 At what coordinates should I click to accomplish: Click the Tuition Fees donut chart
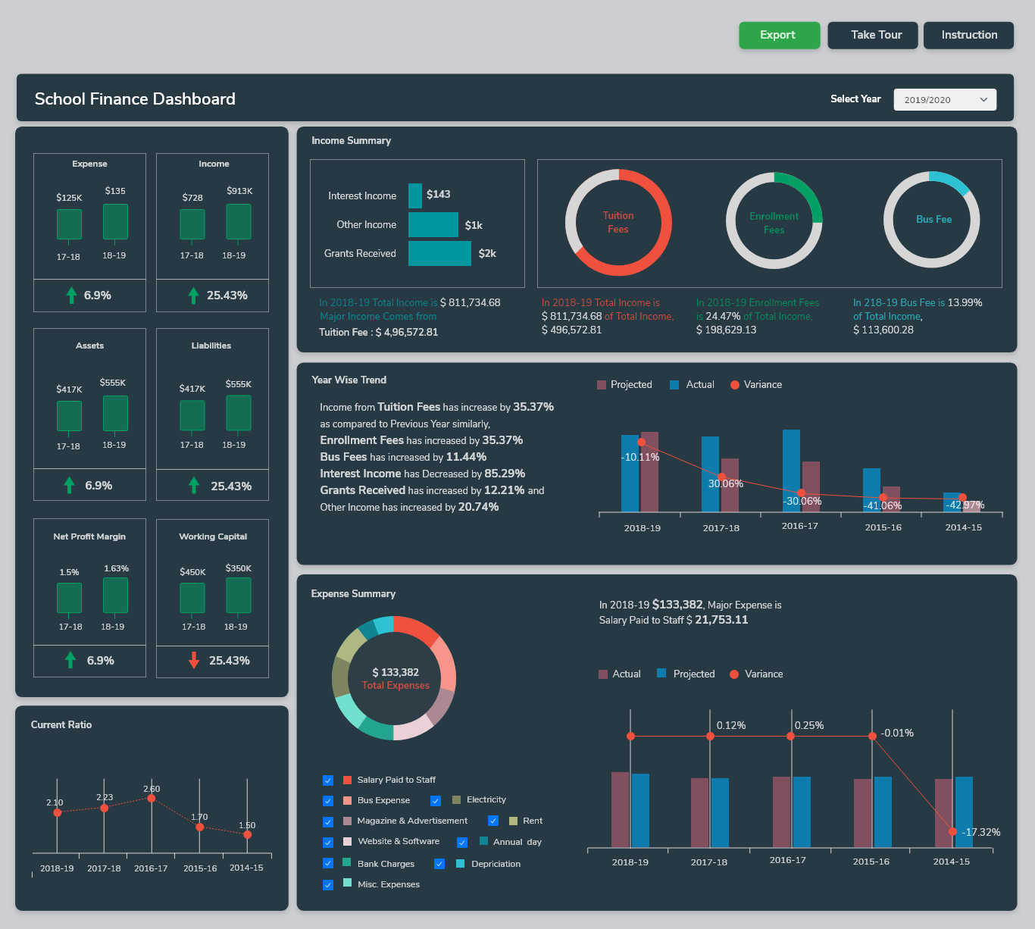618,223
